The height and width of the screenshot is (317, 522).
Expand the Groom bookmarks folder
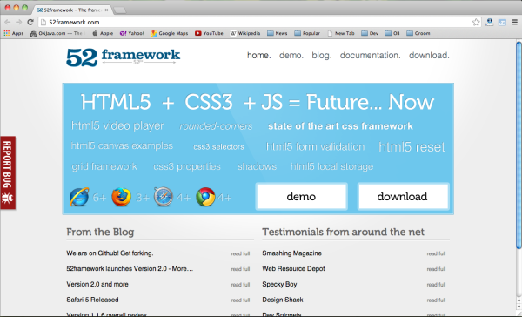418,33
